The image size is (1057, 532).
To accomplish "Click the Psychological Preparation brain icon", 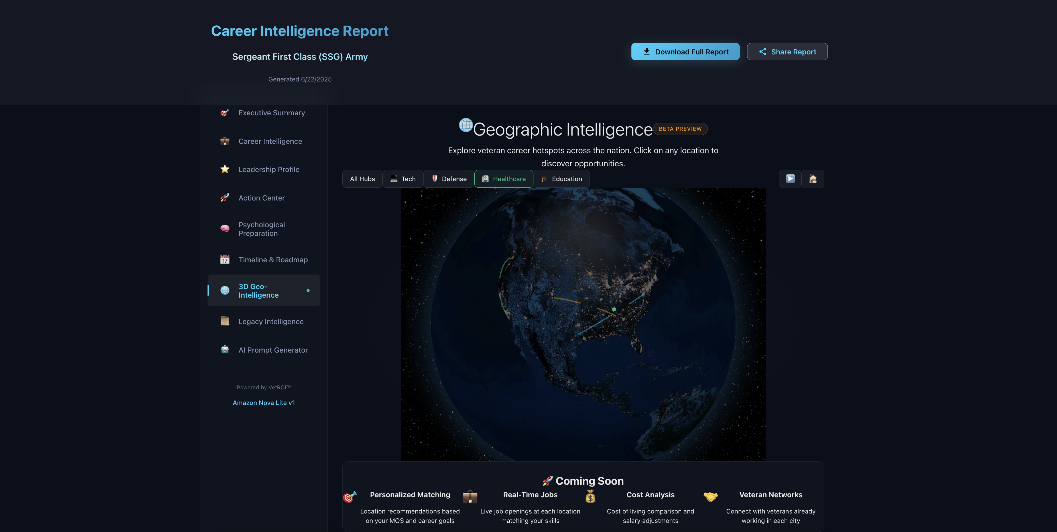I will (225, 229).
